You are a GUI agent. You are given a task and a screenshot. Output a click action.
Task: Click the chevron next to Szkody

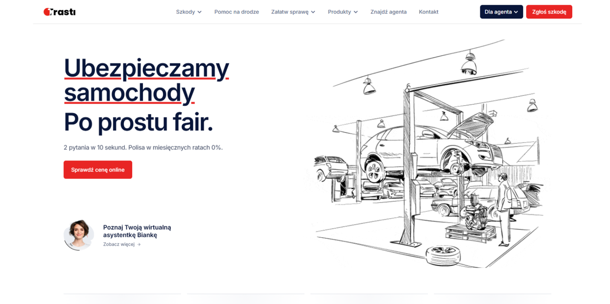(x=199, y=12)
